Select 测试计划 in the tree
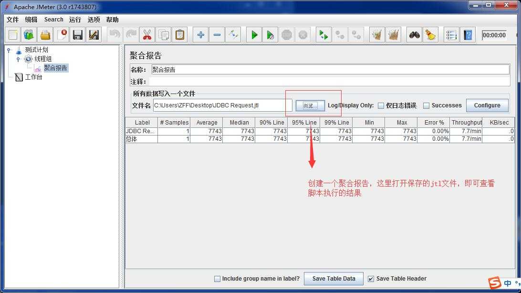Screen dimensions: 521x293 pos(36,50)
